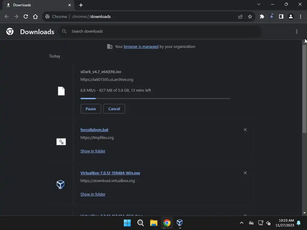Image resolution: width=307 pixels, height=230 pixels.
Task: Open the clock and date flyout
Action: coord(285,223)
